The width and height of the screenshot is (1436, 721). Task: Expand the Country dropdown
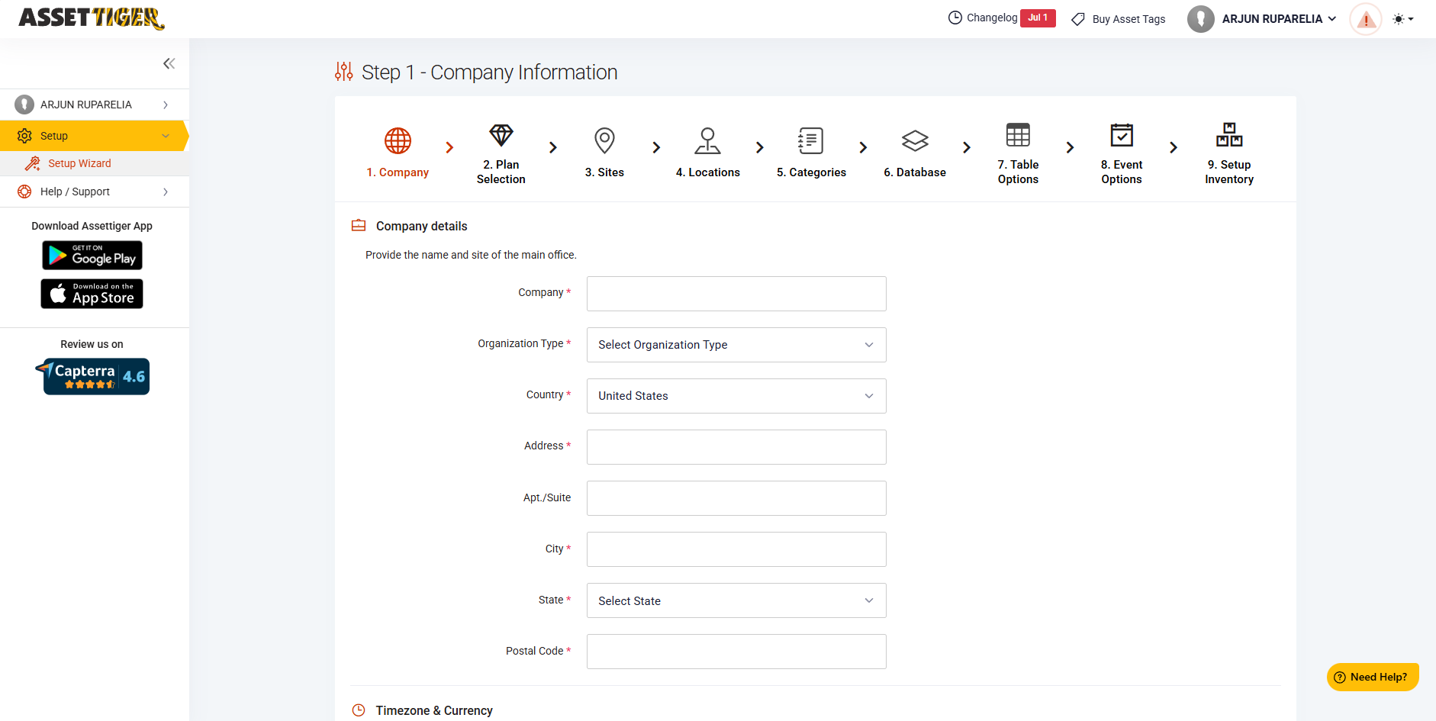(736, 396)
